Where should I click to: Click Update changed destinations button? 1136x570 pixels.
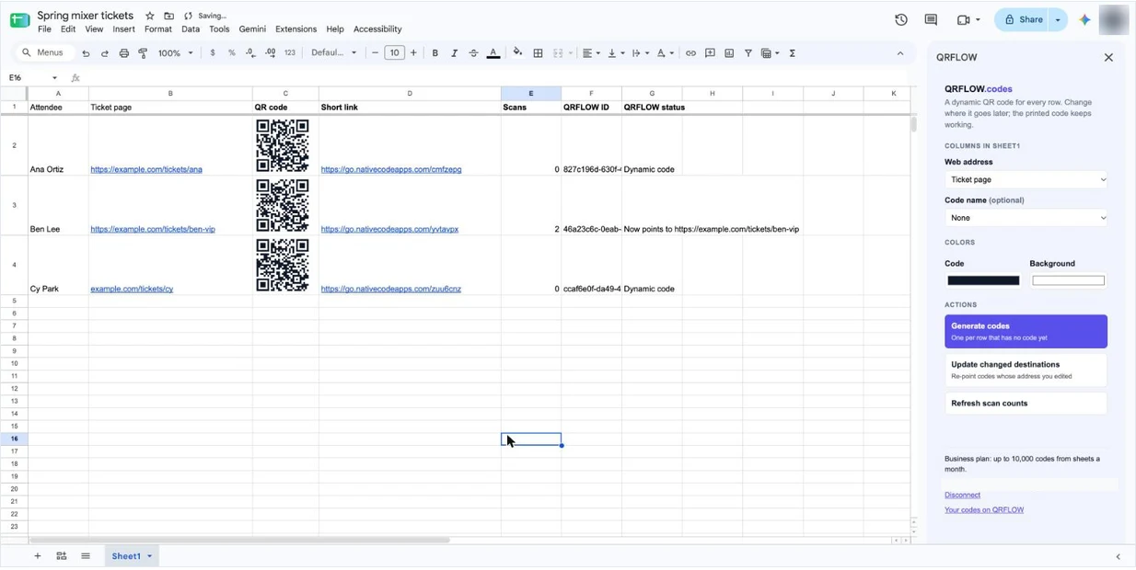[x=1026, y=370]
